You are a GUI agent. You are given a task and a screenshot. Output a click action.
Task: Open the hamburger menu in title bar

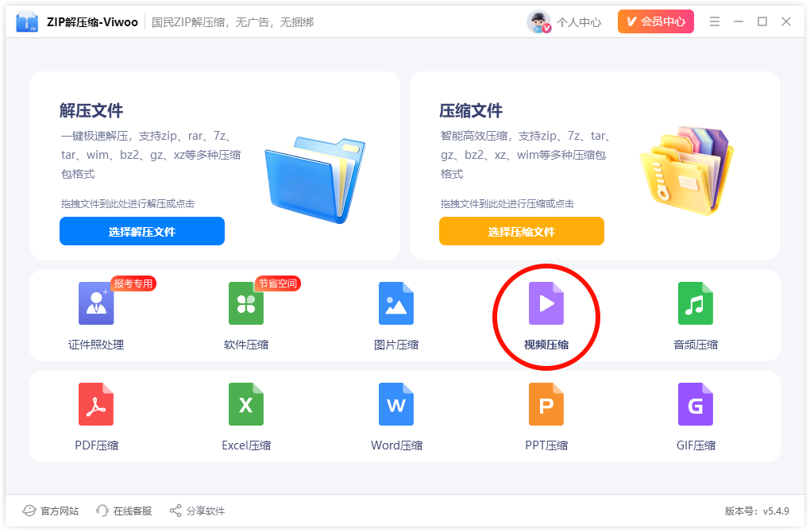[x=715, y=21]
